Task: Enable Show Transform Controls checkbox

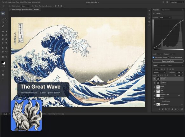Action: pyautogui.click(x=33, y=6)
